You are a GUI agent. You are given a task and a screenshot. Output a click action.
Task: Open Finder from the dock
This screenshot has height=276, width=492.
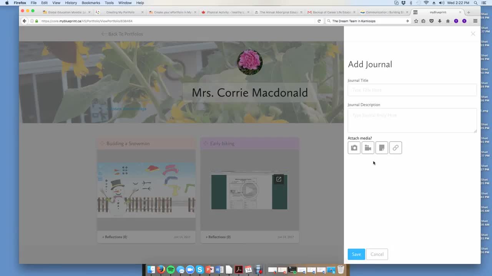pyautogui.click(x=151, y=270)
